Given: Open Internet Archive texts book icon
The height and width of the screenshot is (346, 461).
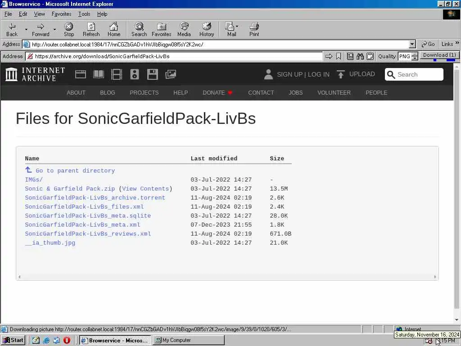Looking at the screenshot, I should (99, 74).
